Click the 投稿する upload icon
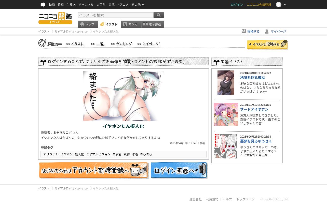 tap(244, 31)
